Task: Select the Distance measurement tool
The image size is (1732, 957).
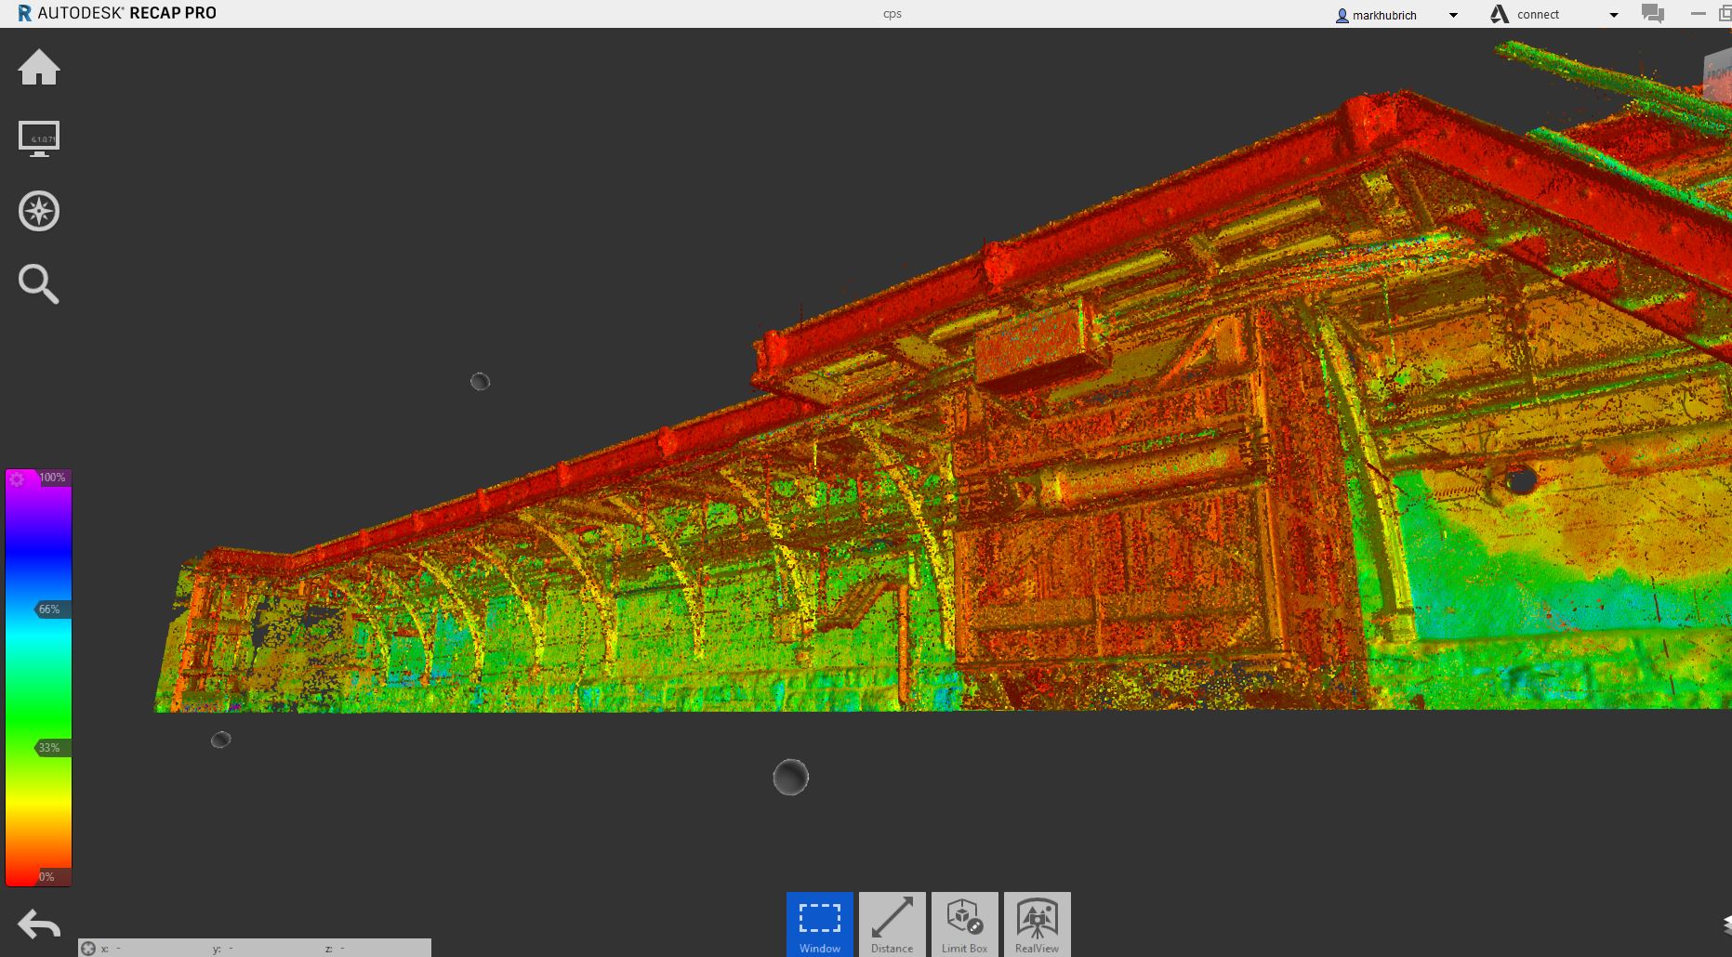Action: pyautogui.click(x=892, y=923)
